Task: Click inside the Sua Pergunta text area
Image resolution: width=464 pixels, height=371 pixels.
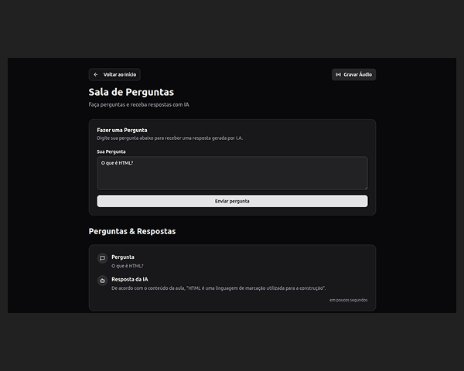Action: tap(232, 173)
